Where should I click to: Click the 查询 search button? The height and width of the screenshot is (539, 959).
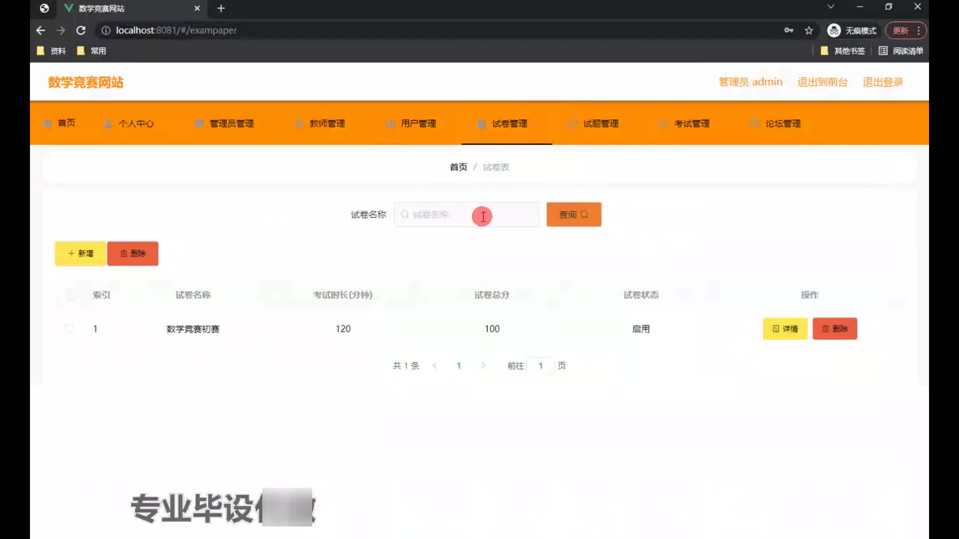coord(573,215)
